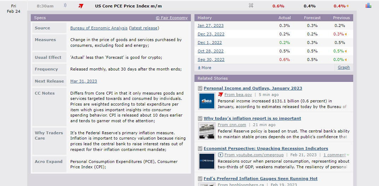The width and height of the screenshot is (379, 186).
Task: Click the document icon beside Economist Perspective story
Action: (x=200, y=148)
